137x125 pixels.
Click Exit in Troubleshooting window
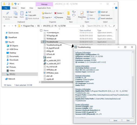[x=128, y=121]
